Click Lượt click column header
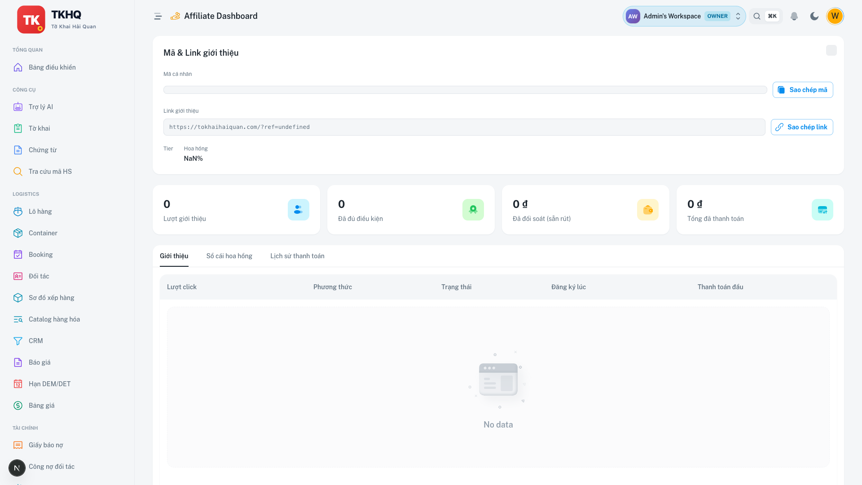 [182, 287]
